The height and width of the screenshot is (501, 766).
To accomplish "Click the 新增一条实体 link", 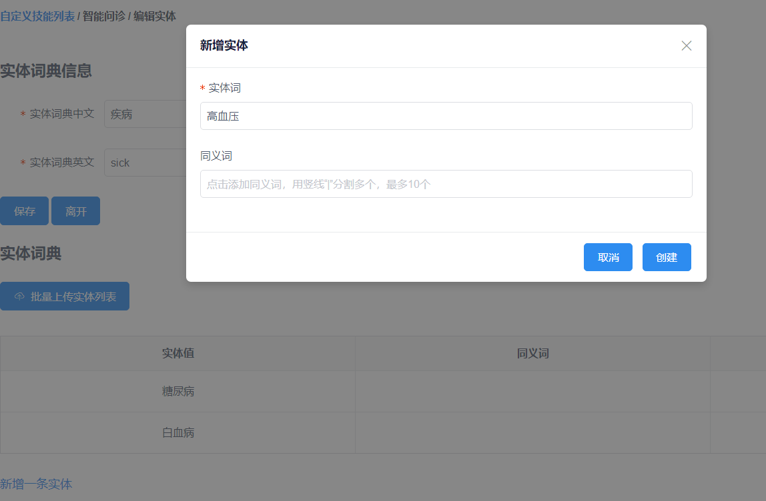I will tap(36, 484).
